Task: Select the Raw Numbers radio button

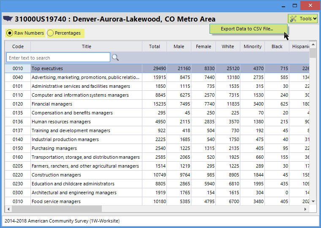Action: (x=10, y=33)
